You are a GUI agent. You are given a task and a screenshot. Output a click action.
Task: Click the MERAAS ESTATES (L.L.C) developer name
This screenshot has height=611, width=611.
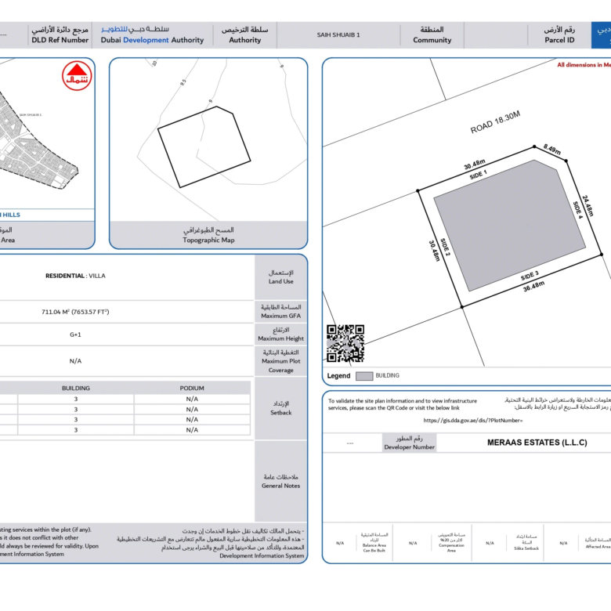click(531, 443)
